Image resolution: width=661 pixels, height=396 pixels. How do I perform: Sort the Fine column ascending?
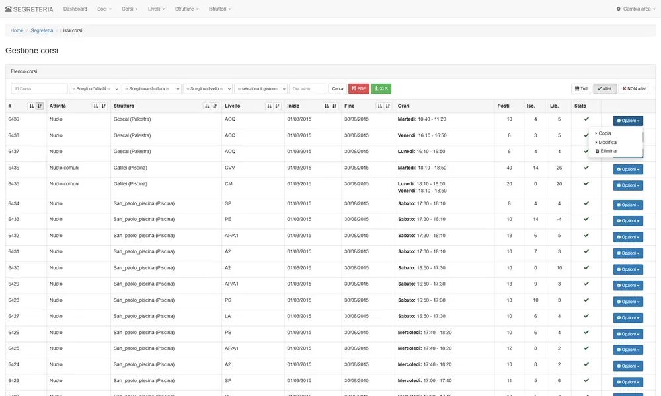point(380,106)
